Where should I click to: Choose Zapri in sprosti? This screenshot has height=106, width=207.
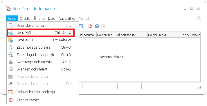(43, 100)
